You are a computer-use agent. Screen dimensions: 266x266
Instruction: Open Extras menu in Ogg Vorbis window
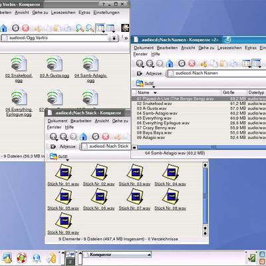tap(84, 13)
